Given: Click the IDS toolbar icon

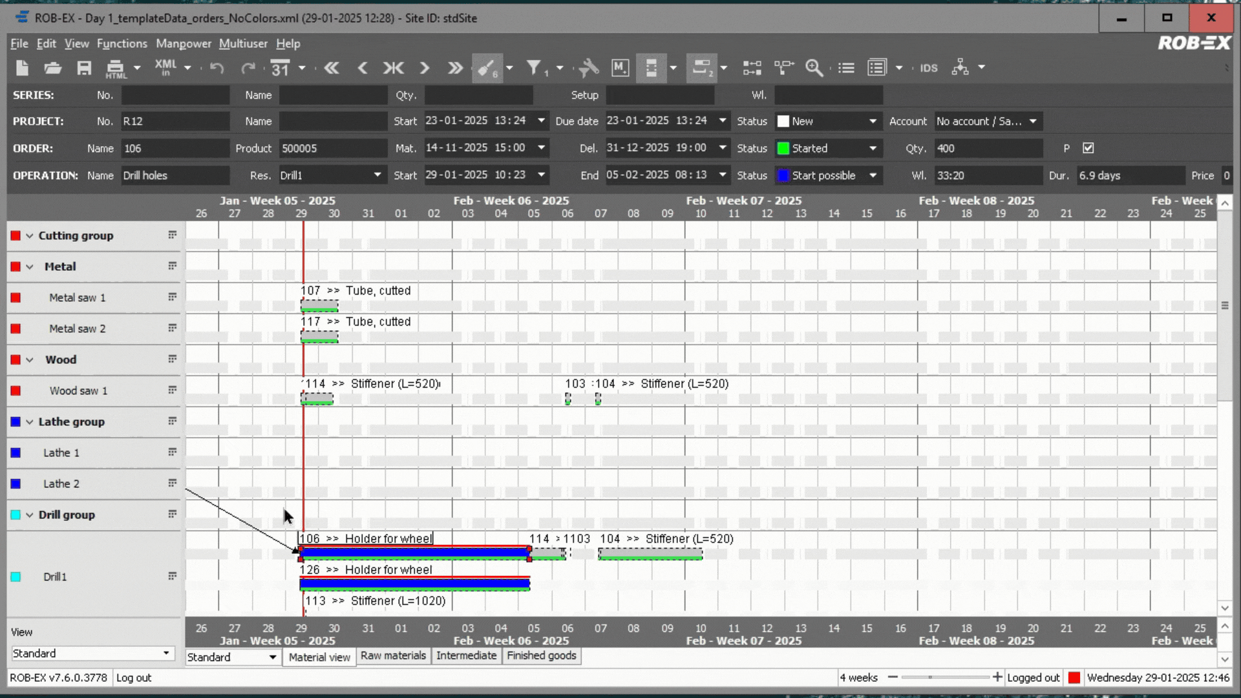Looking at the screenshot, I should click(x=929, y=68).
